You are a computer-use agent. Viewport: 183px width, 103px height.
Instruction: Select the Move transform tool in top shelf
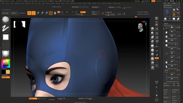(38, 13)
